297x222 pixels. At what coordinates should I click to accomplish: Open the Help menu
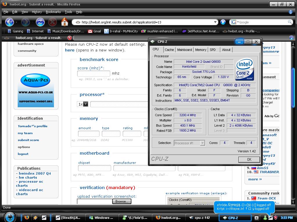tap(79, 12)
